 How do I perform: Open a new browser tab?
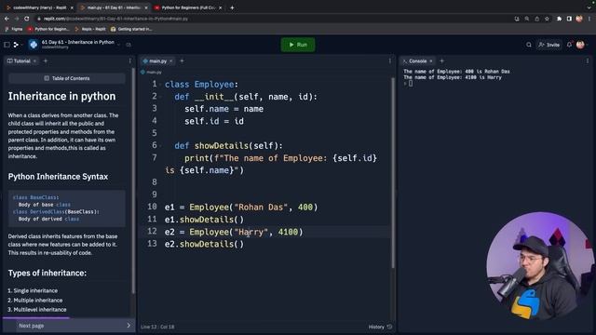pyautogui.click(x=232, y=7)
